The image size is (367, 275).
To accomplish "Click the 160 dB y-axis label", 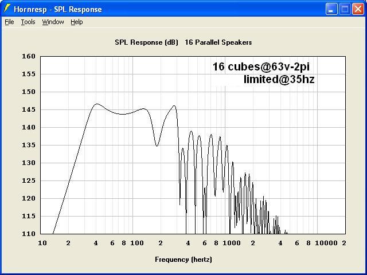I will coord(29,56).
